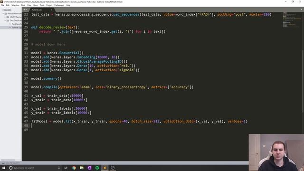Click the Neural Networks folder icon
Viewport: 304px width, 171px height.
6,14
